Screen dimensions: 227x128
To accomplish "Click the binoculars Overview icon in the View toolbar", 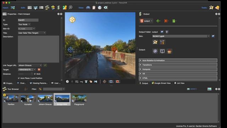I will pyautogui.click(x=88, y=7).
